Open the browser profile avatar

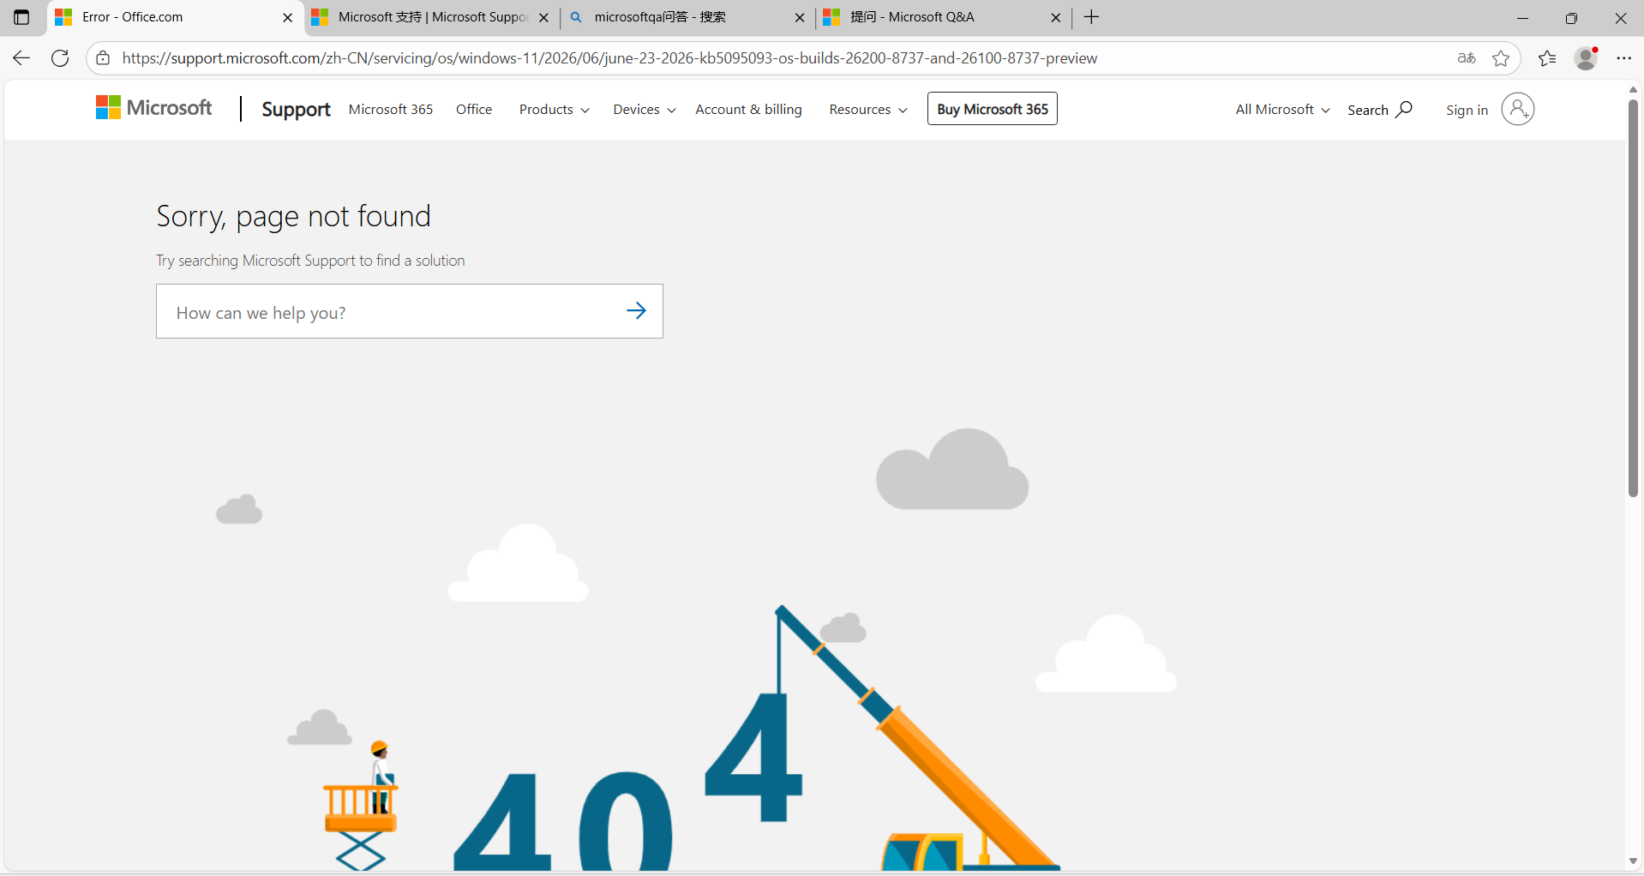click(1587, 58)
